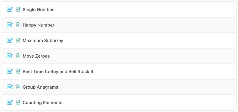Toggle the Group Anagrams checkbox
This screenshot has width=238, height=112.
(x=10, y=87)
